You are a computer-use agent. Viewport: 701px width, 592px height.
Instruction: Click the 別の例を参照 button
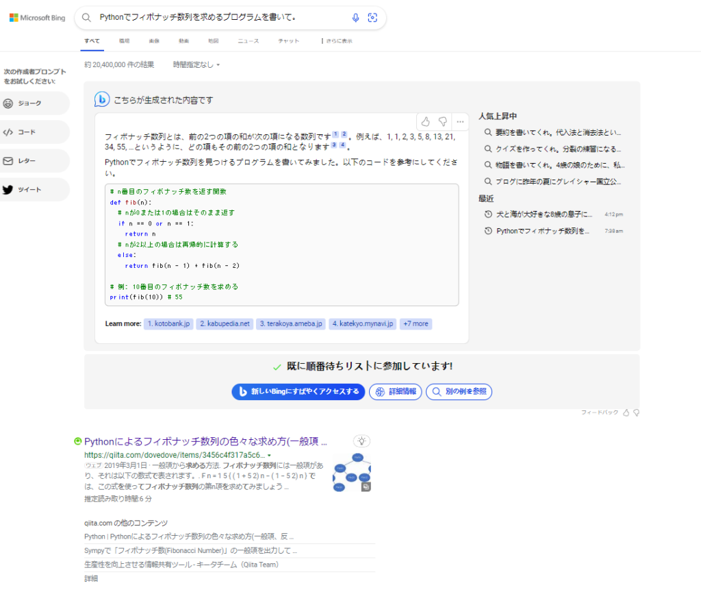coord(459,392)
